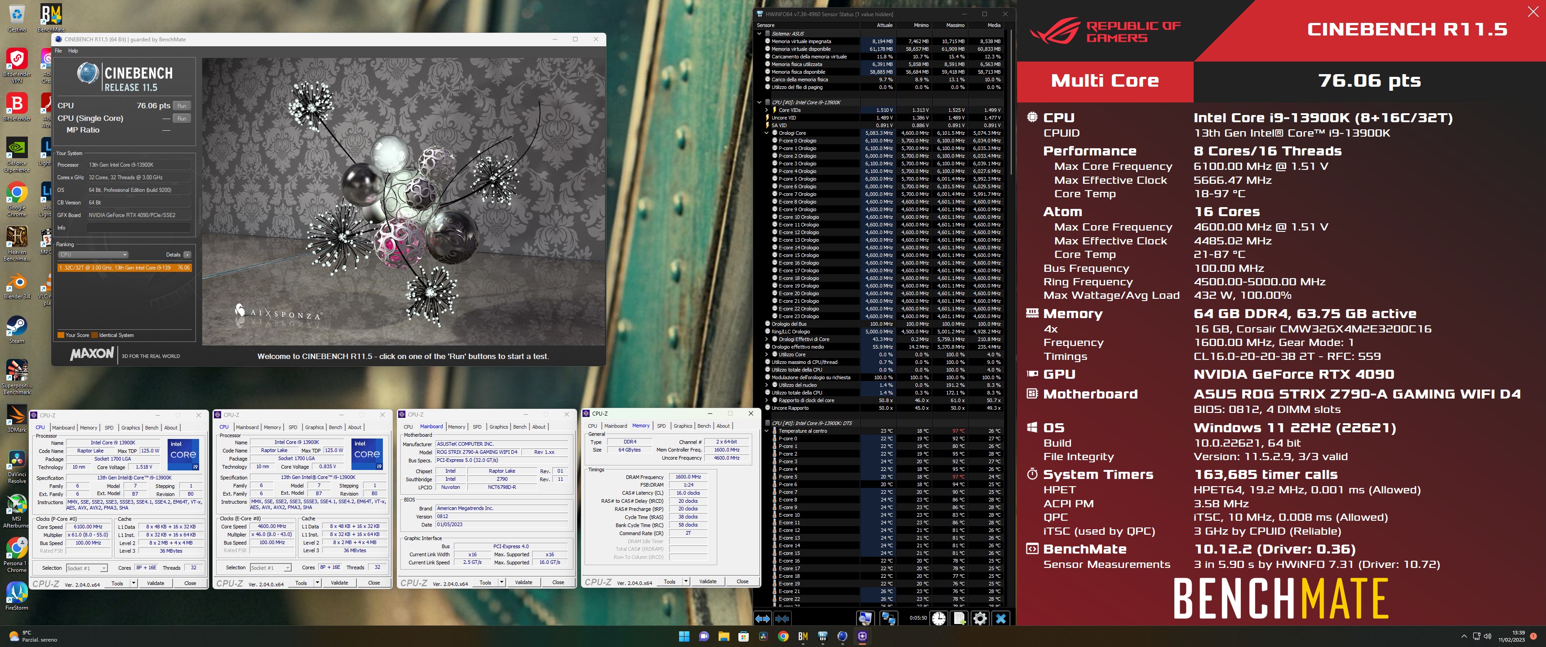Click system tray hidden icons chevron
This screenshot has height=647, width=1546.
[1464, 636]
